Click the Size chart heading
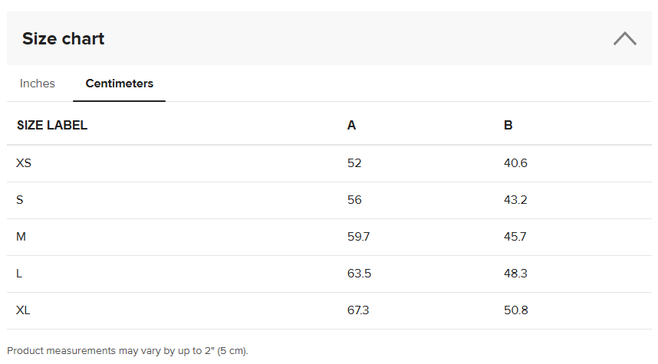658x364 pixels. (63, 38)
